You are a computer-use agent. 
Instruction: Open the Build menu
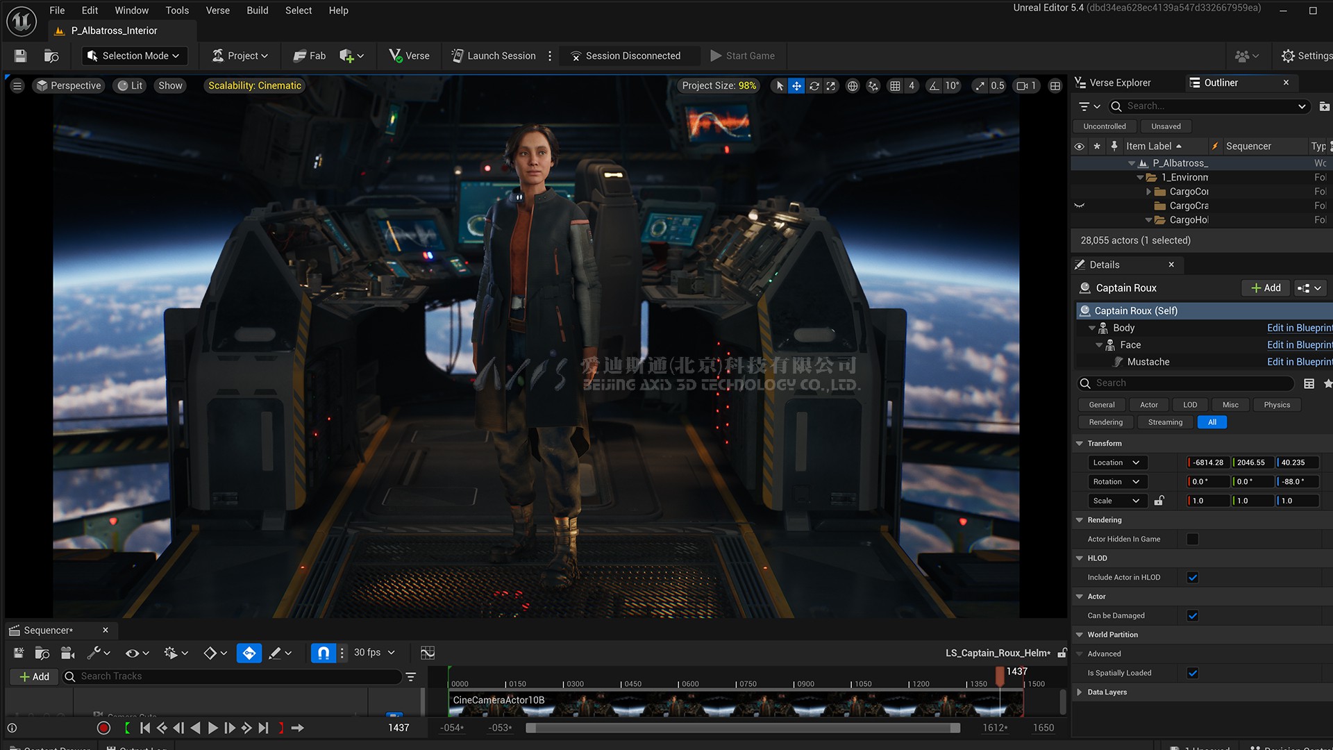[x=256, y=10]
